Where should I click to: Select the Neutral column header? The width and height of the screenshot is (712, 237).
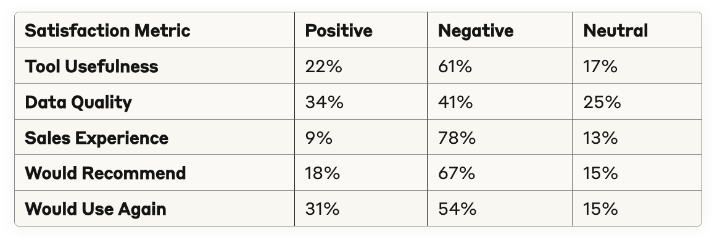pos(615,30)
